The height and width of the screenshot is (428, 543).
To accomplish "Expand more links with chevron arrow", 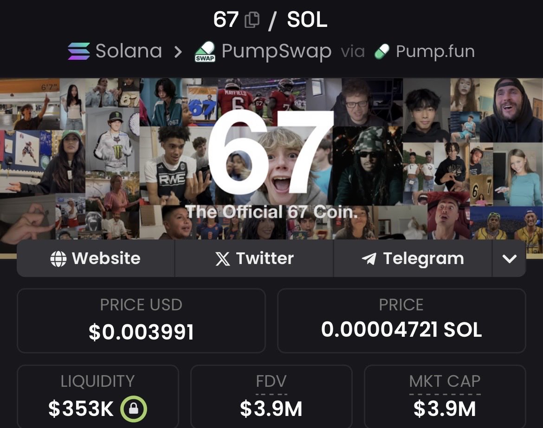I will (509, 258).
